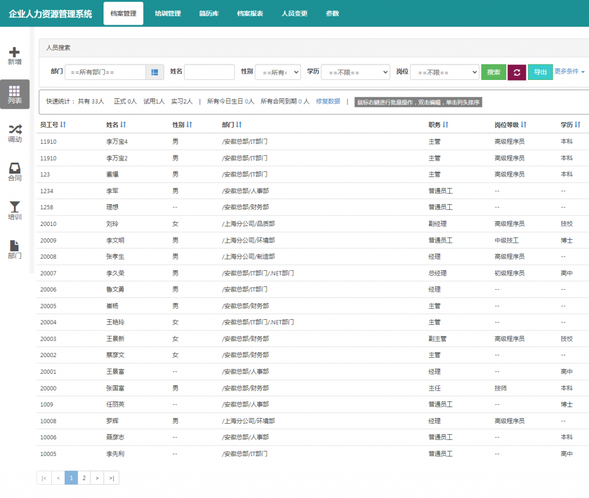The width and height of the screenshot is (589, 498).
Task: Sort by 性别 column arrows
Action: pos(189,125)
